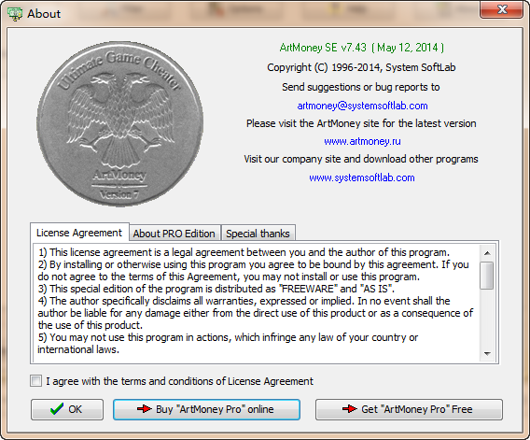
Task: Agree with the License Agreement terms checkbox
Action: pyautogui.click(x=35, y=381)
